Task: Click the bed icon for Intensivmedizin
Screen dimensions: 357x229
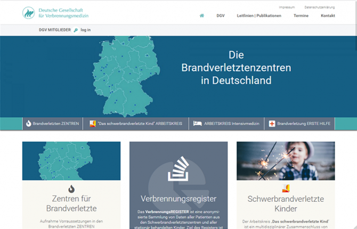Action: 198,124
